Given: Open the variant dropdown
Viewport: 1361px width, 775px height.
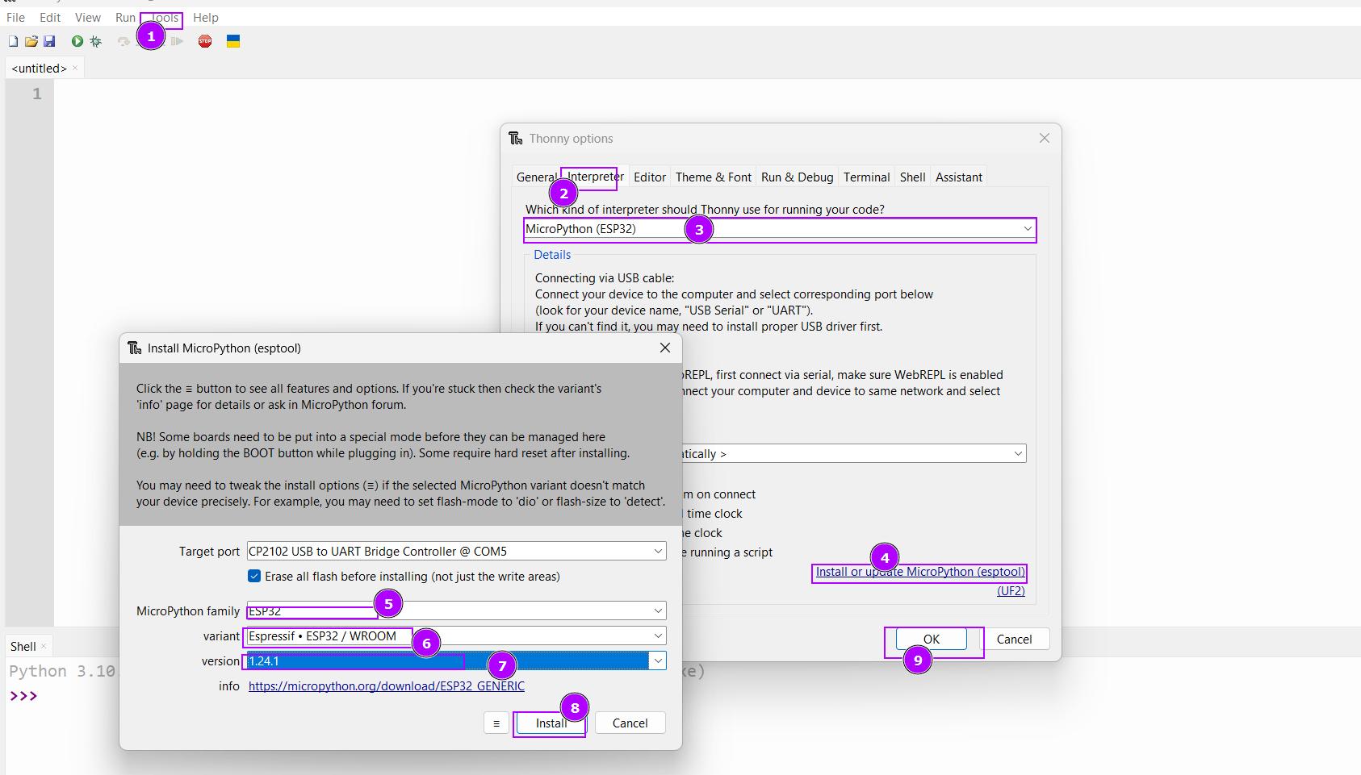Looking at the screenshot, I should pyautogui.click(x=658, y=635).
